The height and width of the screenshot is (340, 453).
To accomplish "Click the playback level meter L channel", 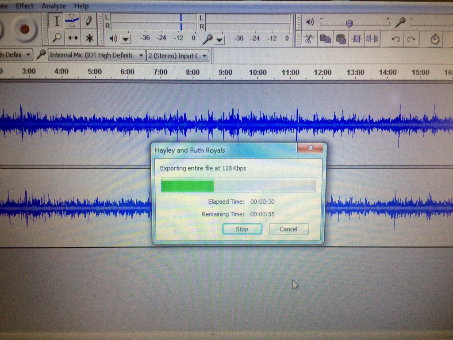I will click(x=153, y=18).
